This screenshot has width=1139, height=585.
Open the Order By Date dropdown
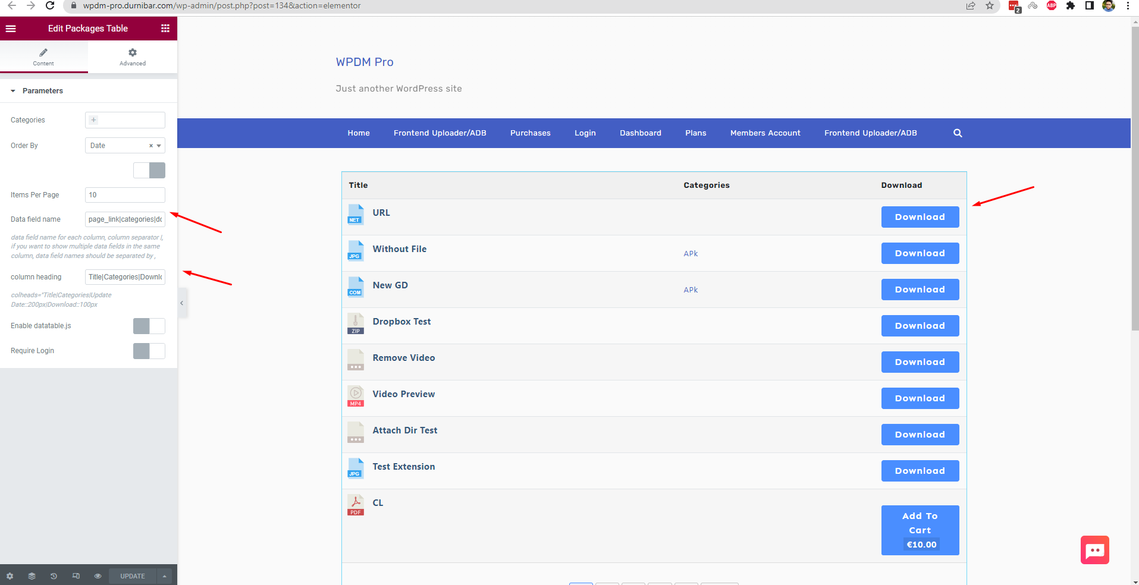point(125,146)
